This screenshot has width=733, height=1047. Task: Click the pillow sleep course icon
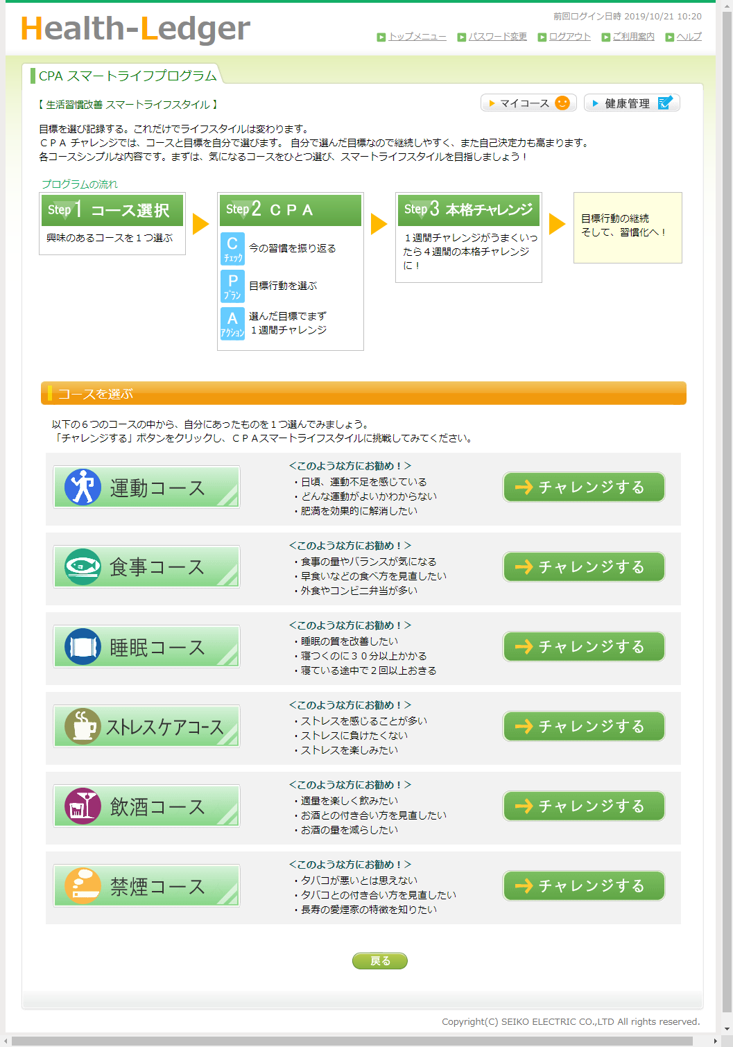[x=83, y=646]
